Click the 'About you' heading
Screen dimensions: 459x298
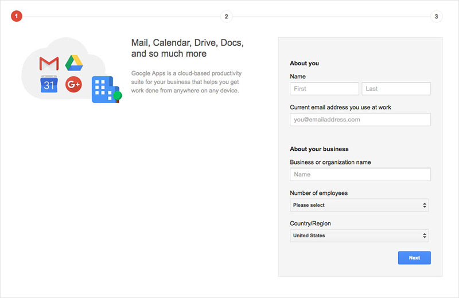point(304,63)
